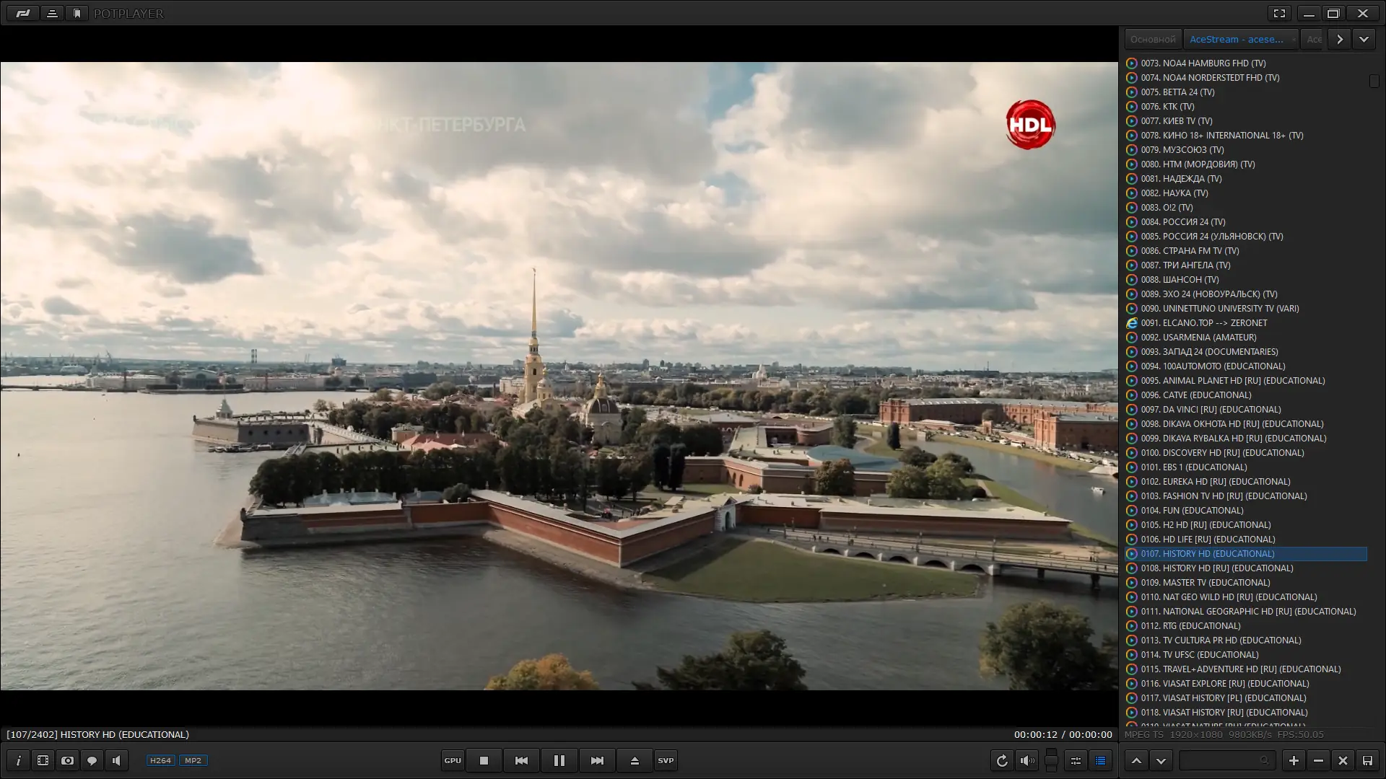Click the eject/open file button
Image resolution: width=1386 pixels, height=779 pixels.
pos(635,760)
